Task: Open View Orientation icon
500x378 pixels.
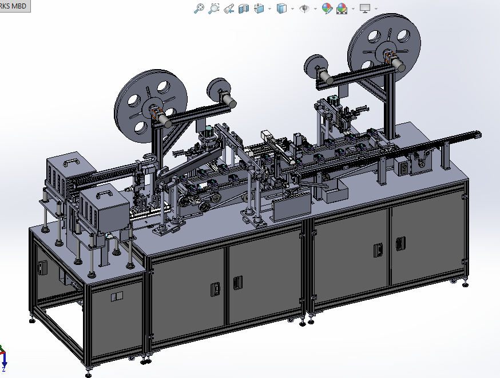Action: tap(259, 9)
